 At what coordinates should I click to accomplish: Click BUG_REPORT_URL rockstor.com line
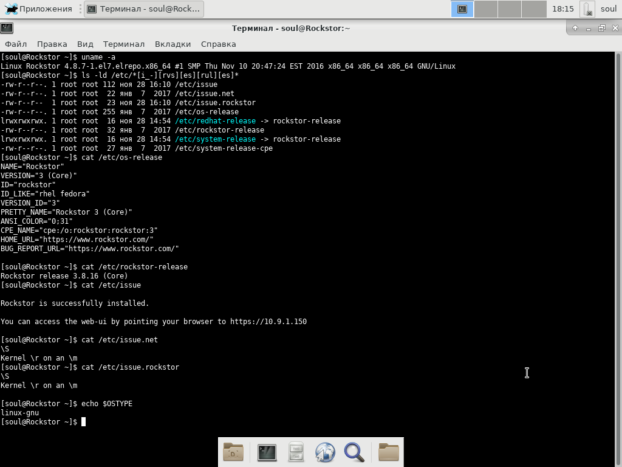coord(90,249)
